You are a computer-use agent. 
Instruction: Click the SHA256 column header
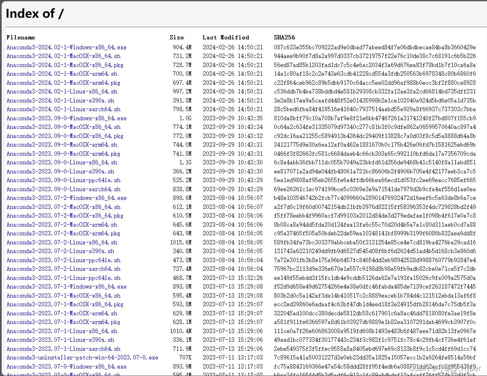pyautogui.click(x=285, y=37)
